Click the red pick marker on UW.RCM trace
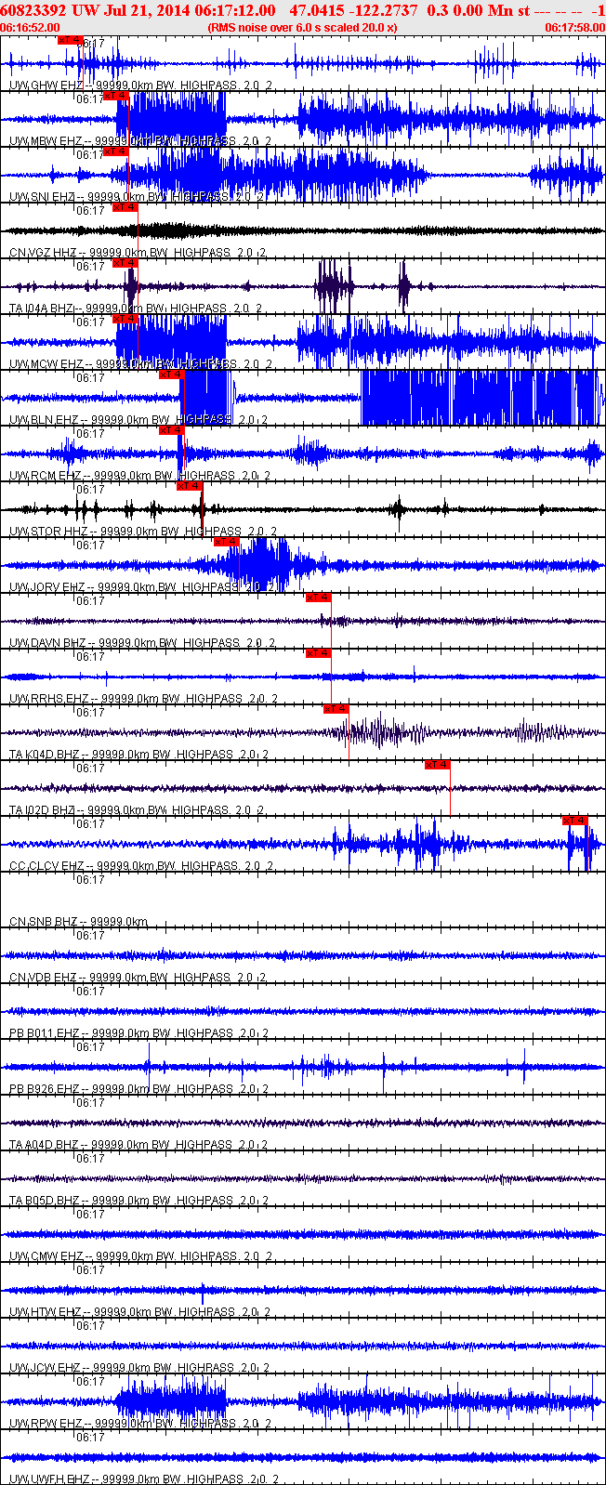 [172, 430]
